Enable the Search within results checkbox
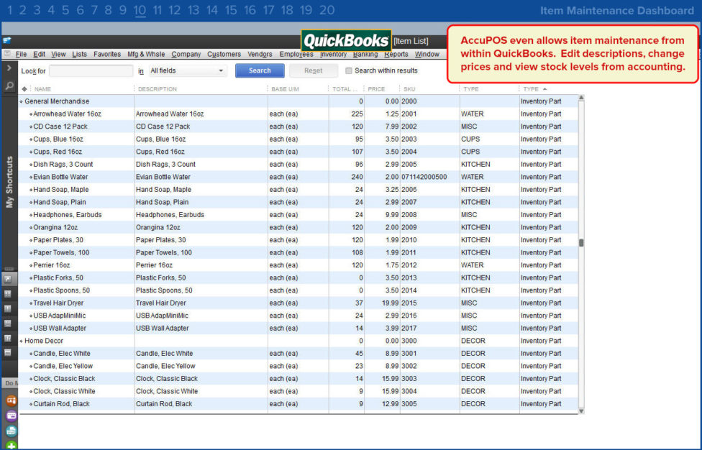 pos(349,70)
